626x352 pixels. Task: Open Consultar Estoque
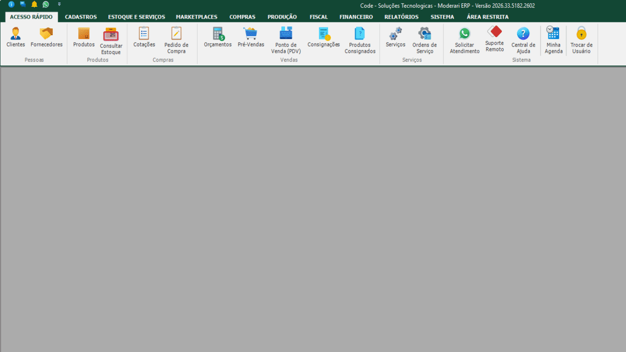[x=111, y=34]
